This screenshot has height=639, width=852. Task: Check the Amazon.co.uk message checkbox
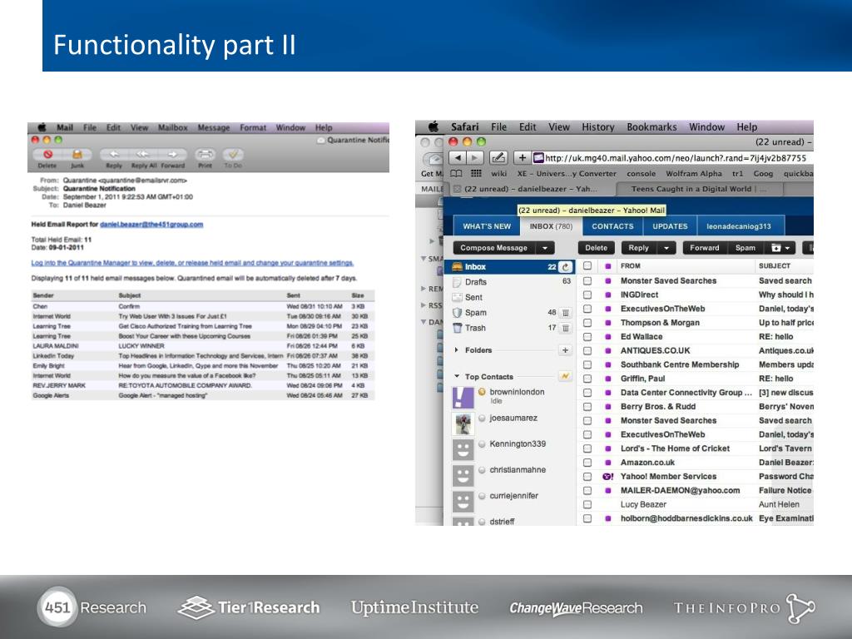[x=587, y=463]
